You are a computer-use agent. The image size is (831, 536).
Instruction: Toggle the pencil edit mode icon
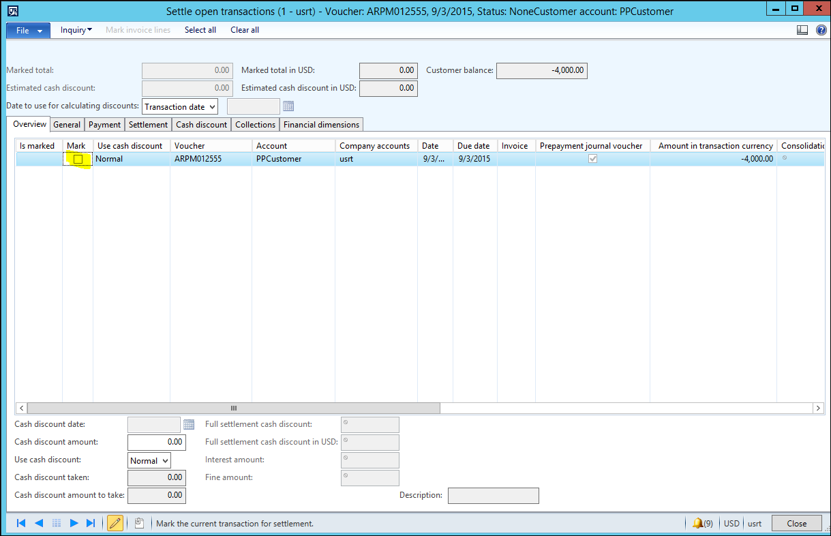(x=115, y=523)
